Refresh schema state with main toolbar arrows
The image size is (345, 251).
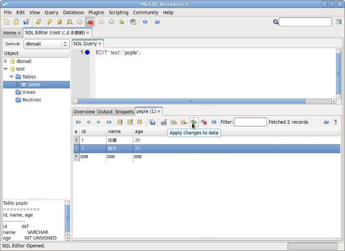point(145,22)
